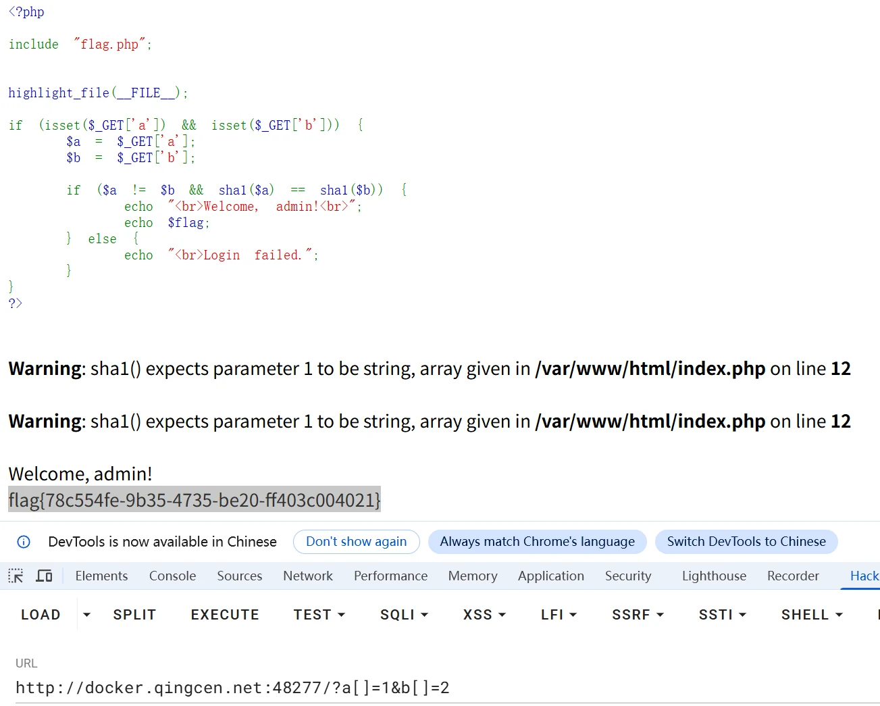Click the second sha1() warning message
The image size is (880, 706).
click(x=430, y=422)
